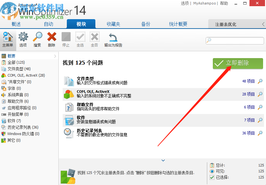Screen dimensions: 266x185
Task: Deselect everything with 全否
Action: pos(94,40)
